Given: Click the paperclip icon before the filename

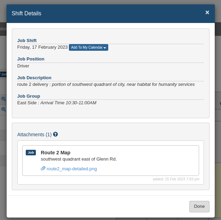Looking at the screenshot, I should 43,168.
